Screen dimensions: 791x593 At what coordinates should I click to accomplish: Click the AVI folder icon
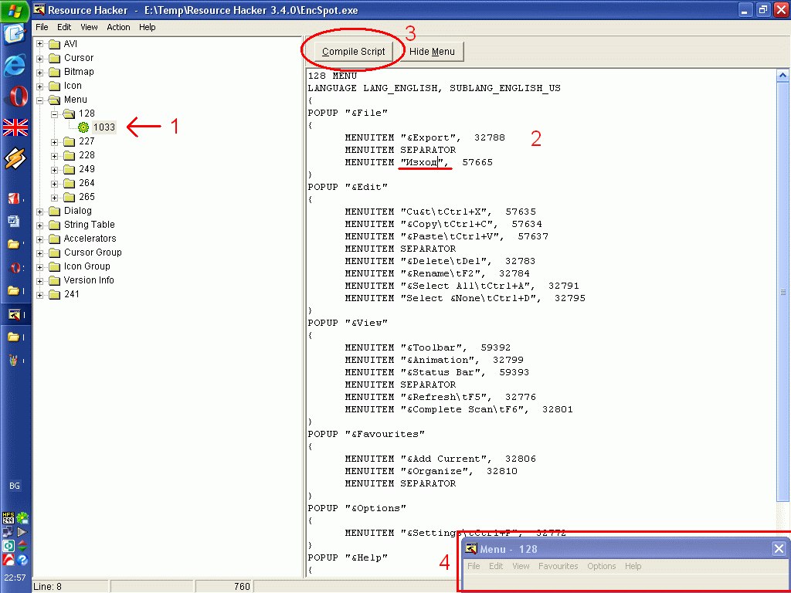[x=55, y=44]
